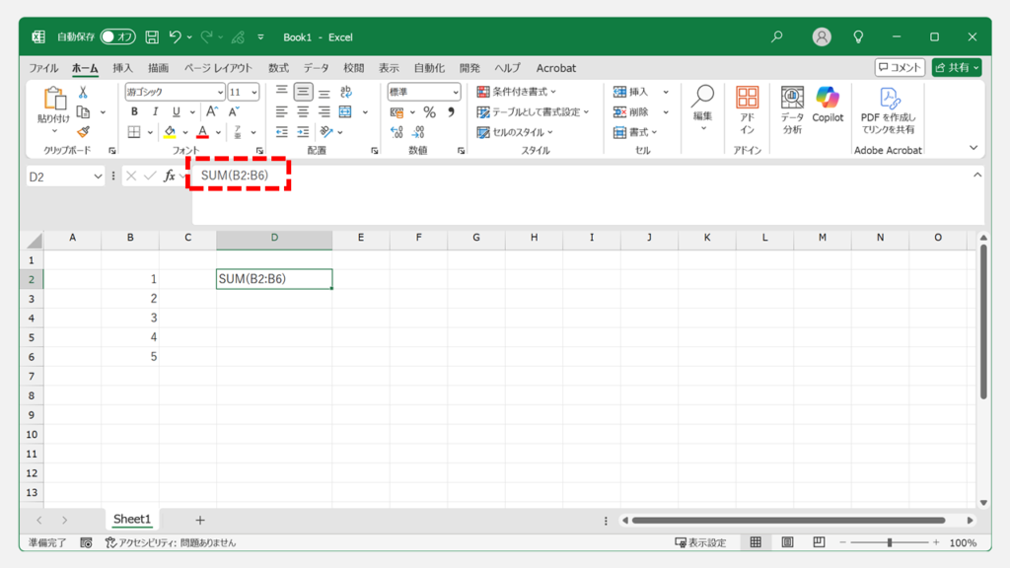Apply percent style format
Viewport: 1010px width, 568px height.
click(x=430, y=112)
